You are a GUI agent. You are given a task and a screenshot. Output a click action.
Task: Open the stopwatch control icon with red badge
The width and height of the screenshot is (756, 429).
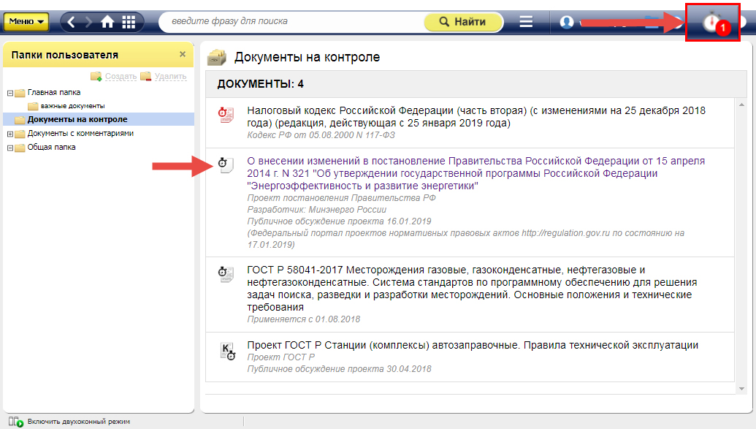tap(711, 23)
